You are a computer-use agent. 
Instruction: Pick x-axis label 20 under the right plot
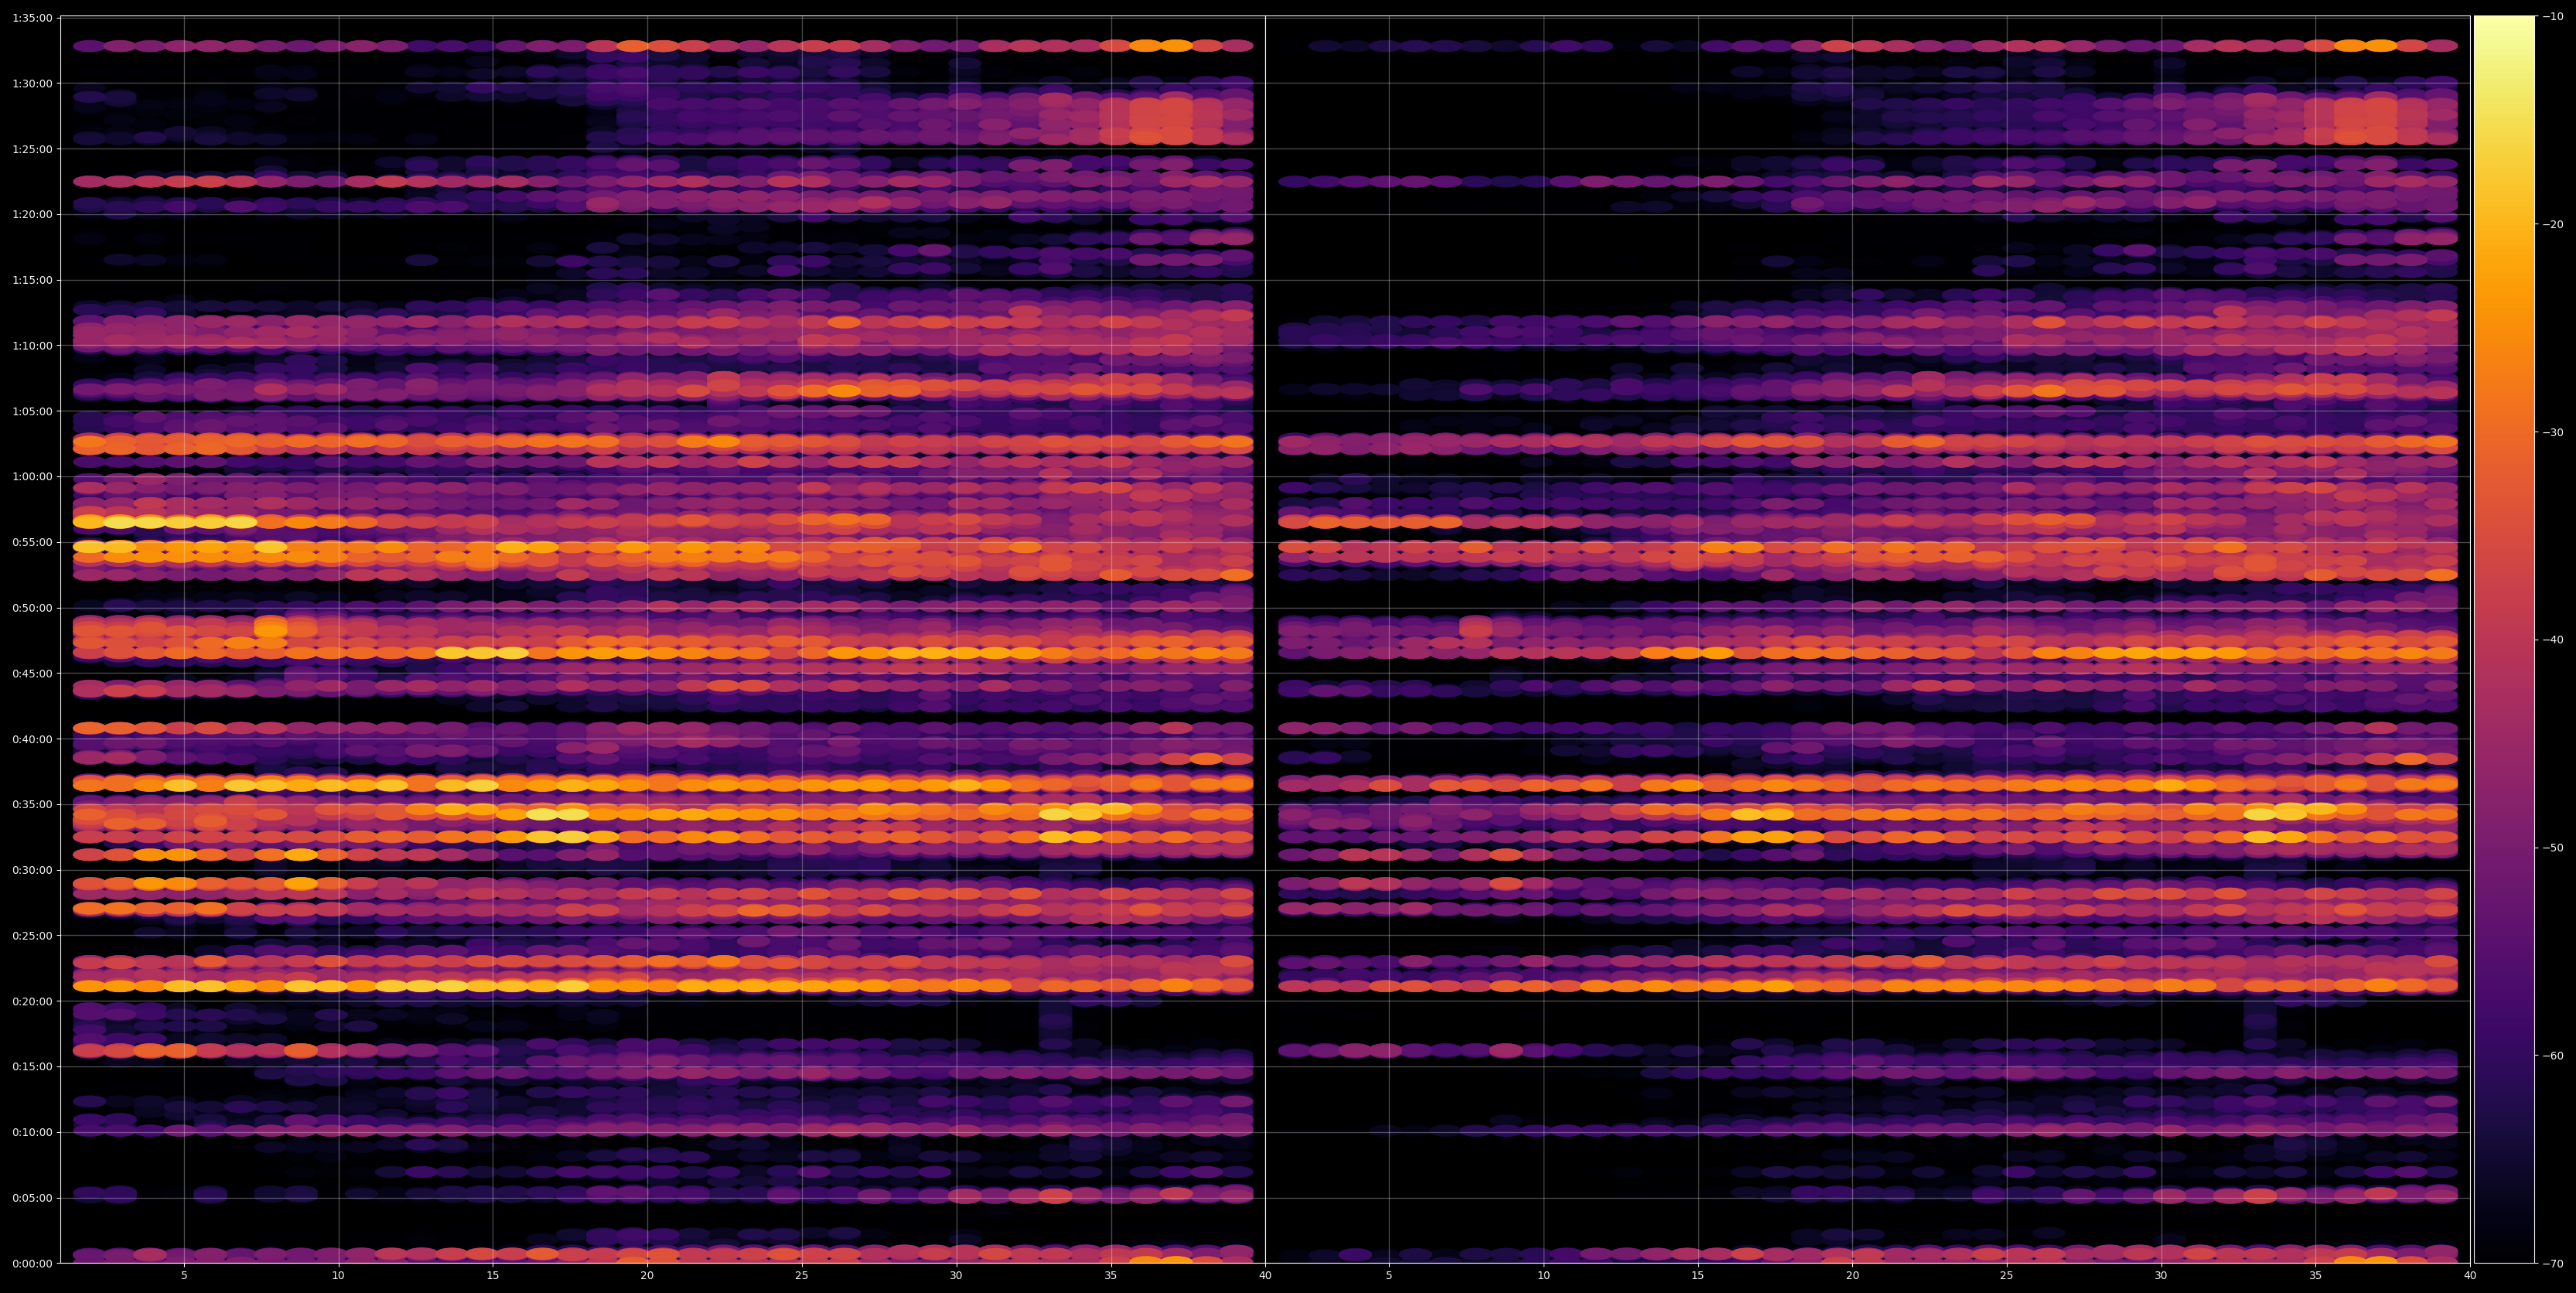[x=1852, y=1275]
